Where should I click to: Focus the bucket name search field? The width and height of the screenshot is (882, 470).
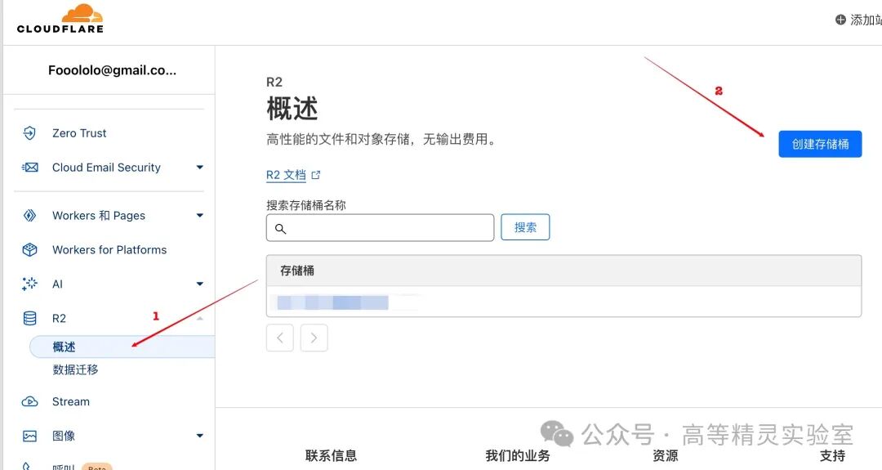(381, 228)
